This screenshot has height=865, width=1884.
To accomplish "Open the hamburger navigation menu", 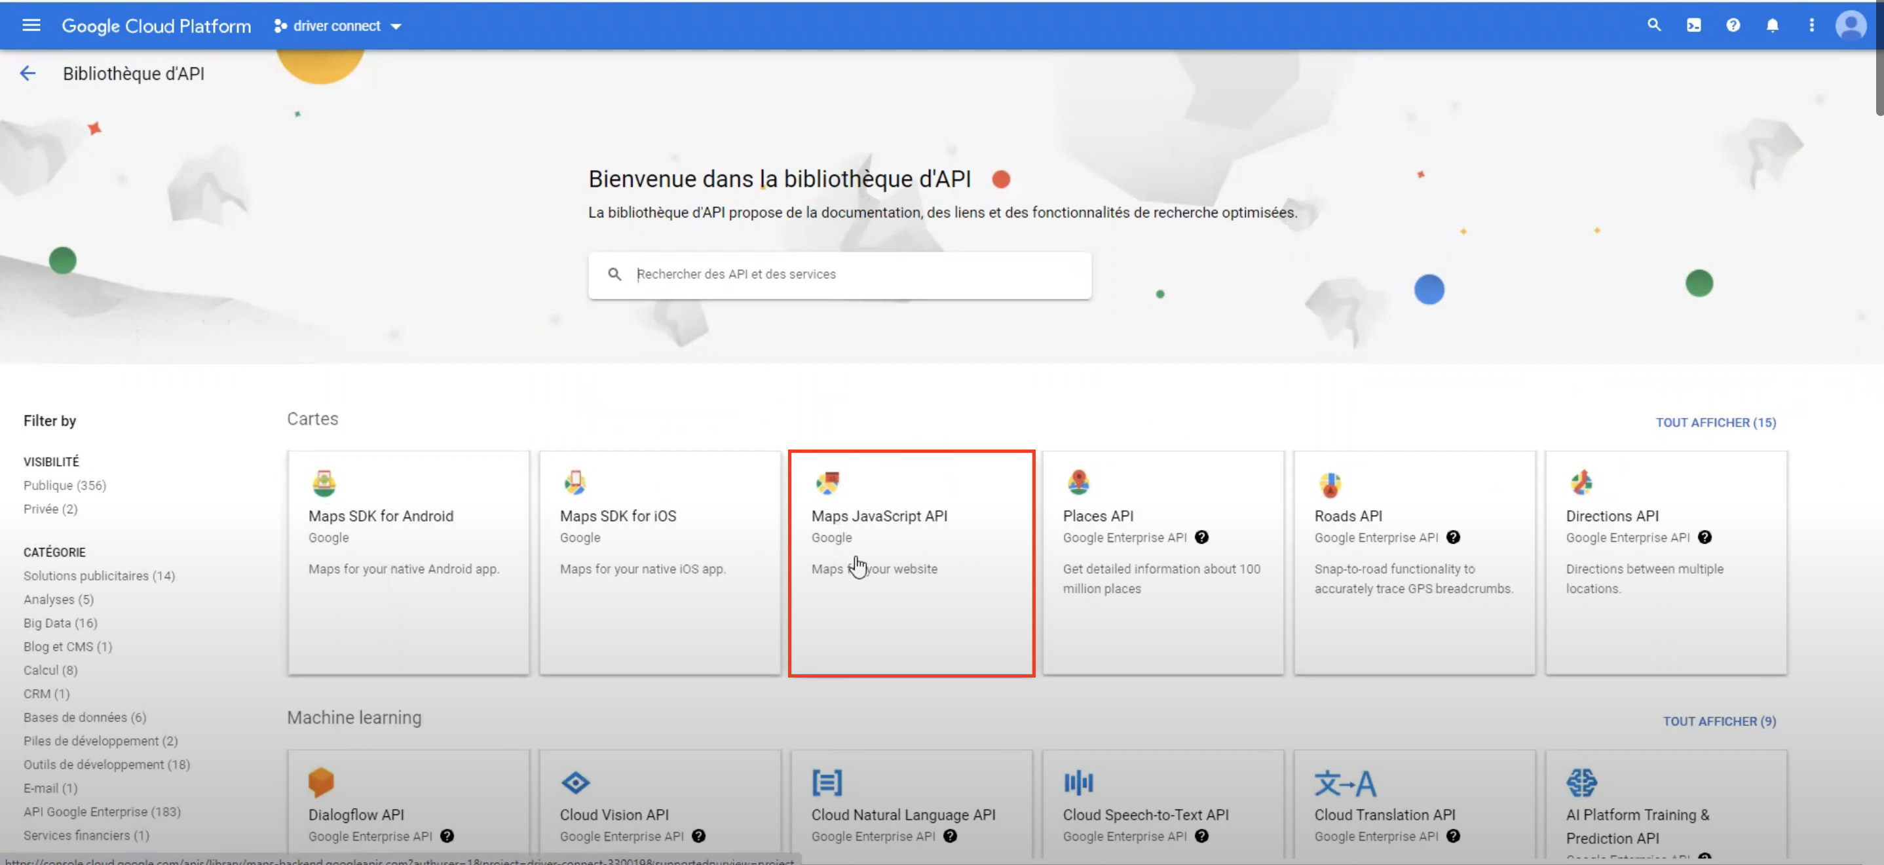I will click(x=31, y=26).
